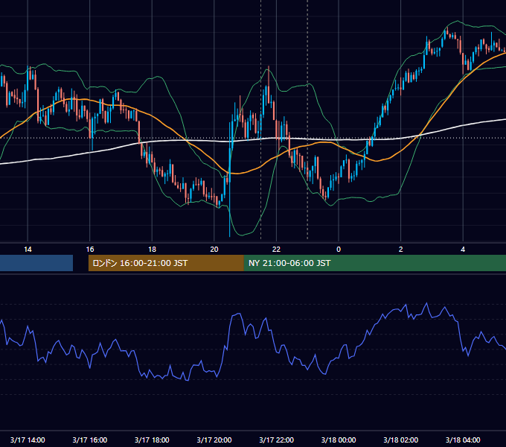The height and width of the screenshot is (447, 506).
Task: Click the 3/17 16:00 time label
Action: click(x=90, y=440)
